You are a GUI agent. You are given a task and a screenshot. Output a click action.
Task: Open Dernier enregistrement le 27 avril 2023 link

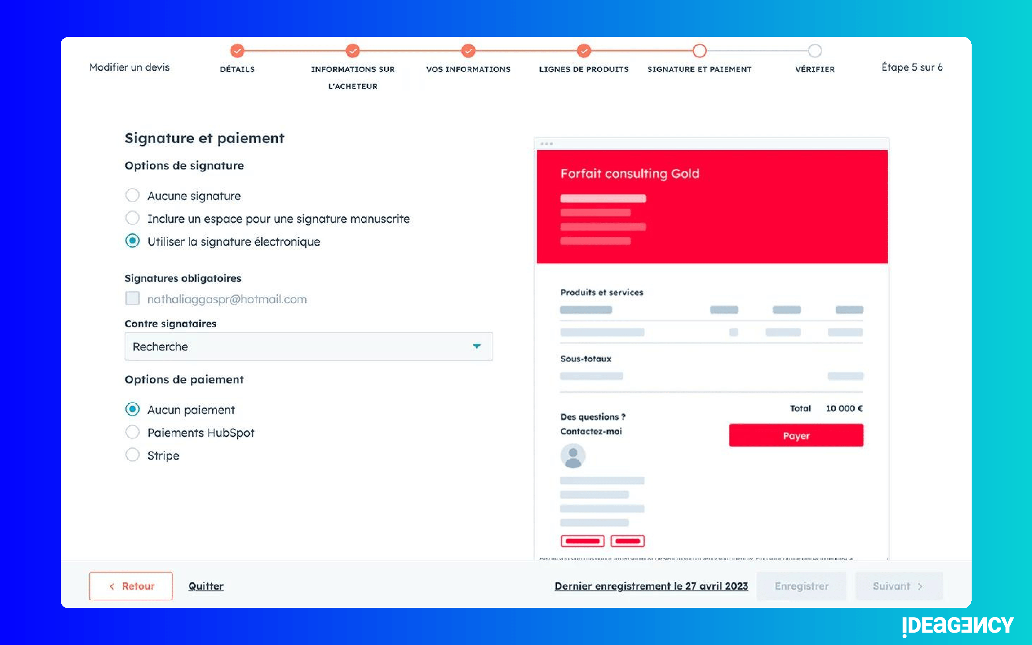click(651, 586)
